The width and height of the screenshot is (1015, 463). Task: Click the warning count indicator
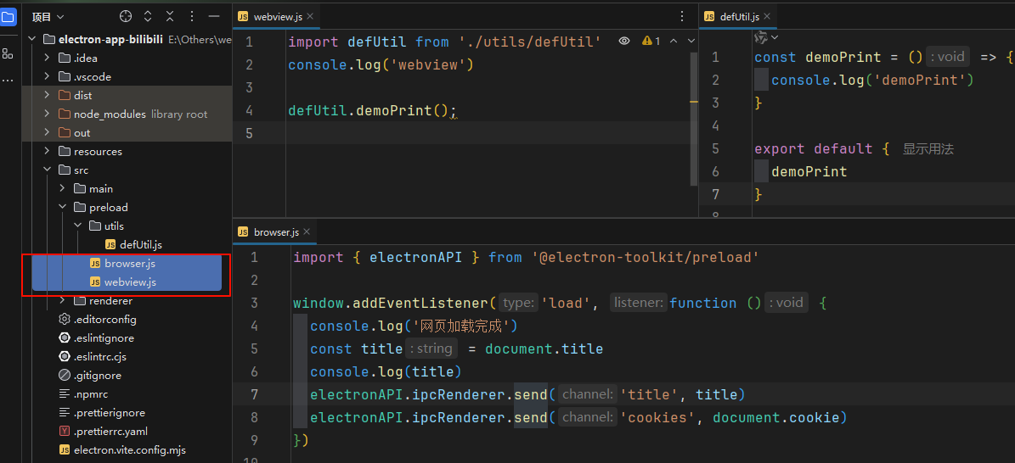[x=651, y=41]
